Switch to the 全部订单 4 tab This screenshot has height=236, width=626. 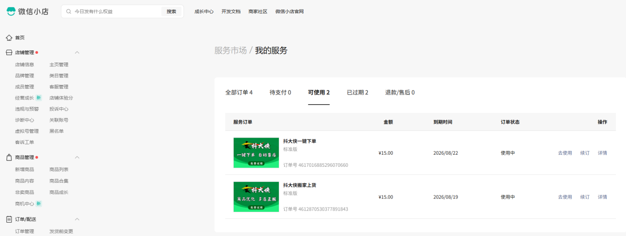[239, 93]
